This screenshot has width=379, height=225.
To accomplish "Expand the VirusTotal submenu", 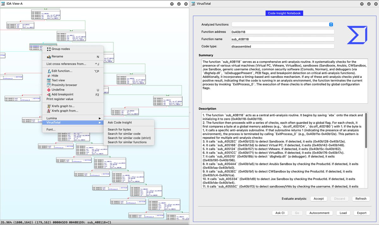I will pos(73,122).
